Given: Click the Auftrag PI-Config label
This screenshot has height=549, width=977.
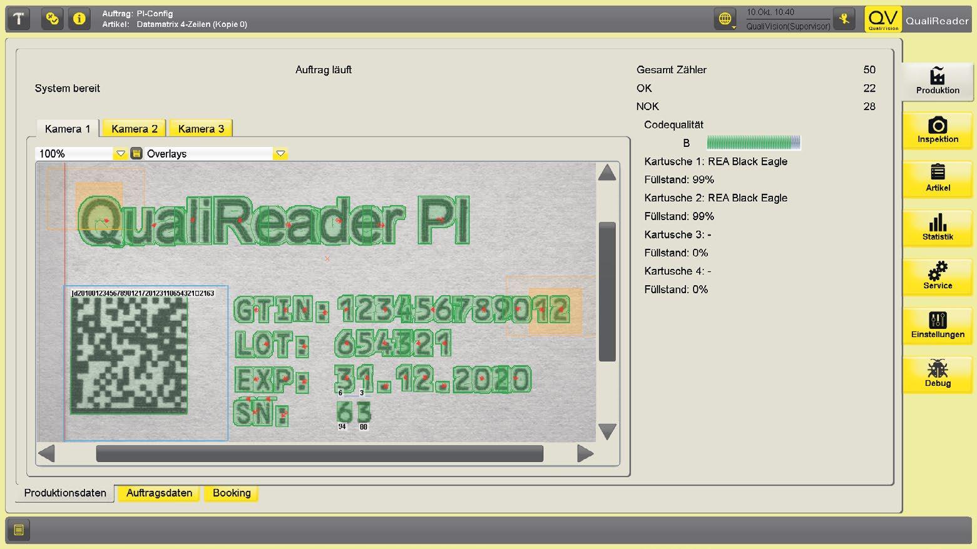Looking at the screenshot, I should pyautogui.click(x=138, y=14).
